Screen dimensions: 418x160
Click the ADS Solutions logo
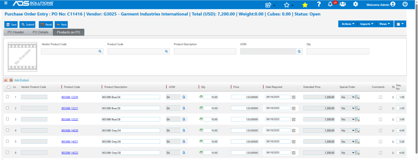click(33, 3)
